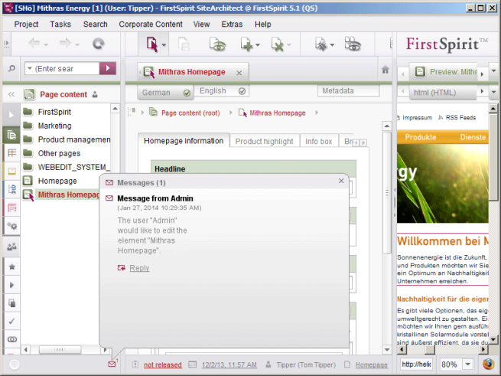The height and width of the screenshot is (376, 501).
Task: Click the RSS Feeds link in preview
Action: (x=460, y=118)
